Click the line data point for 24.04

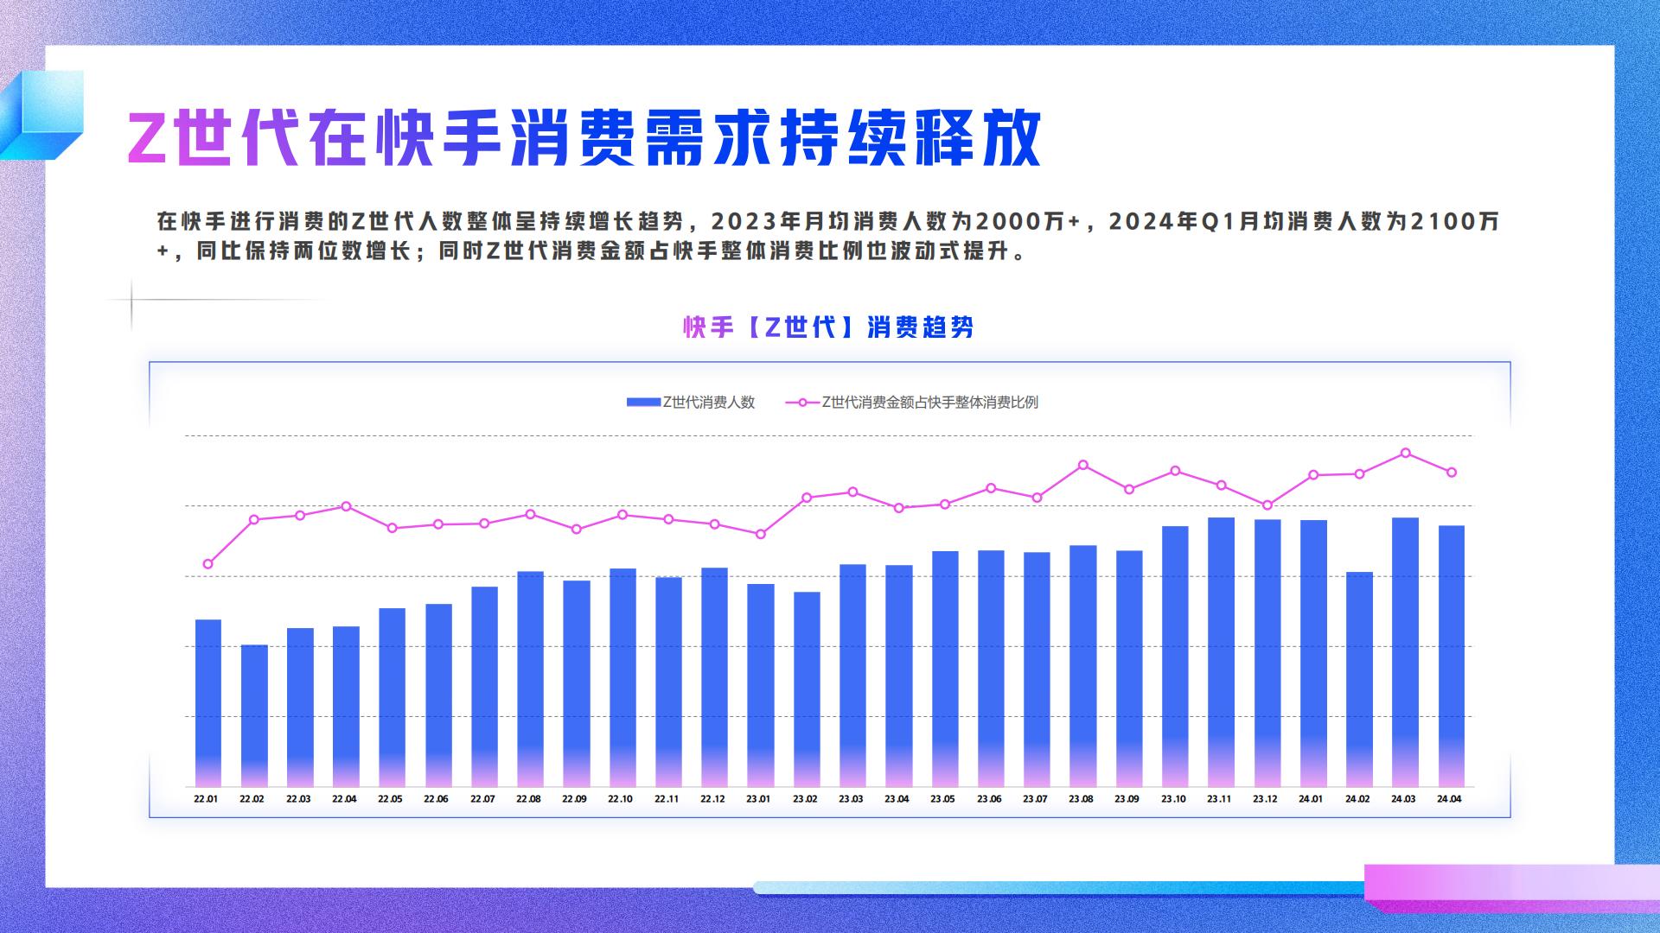1452,473
